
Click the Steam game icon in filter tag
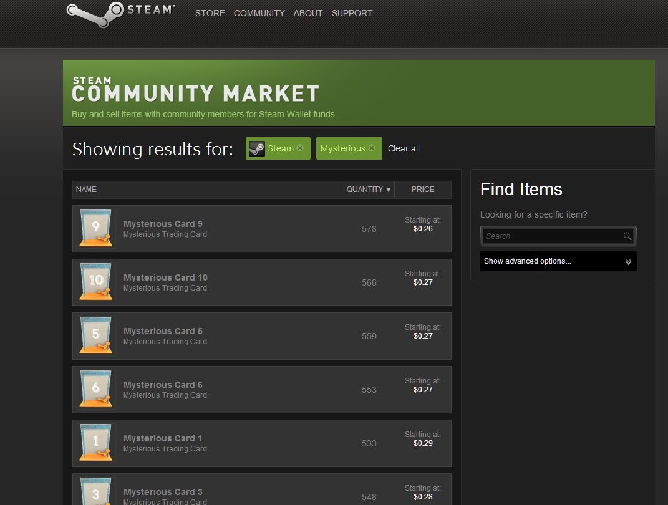257,148
